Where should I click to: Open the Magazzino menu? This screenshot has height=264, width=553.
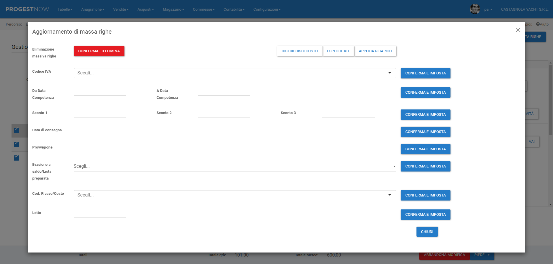point(173,9)
